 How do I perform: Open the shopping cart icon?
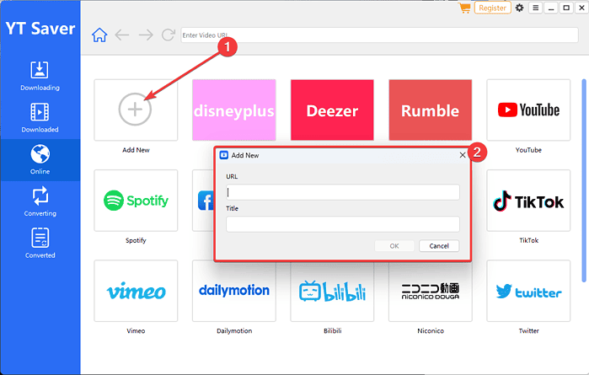[x=464, y=8]
